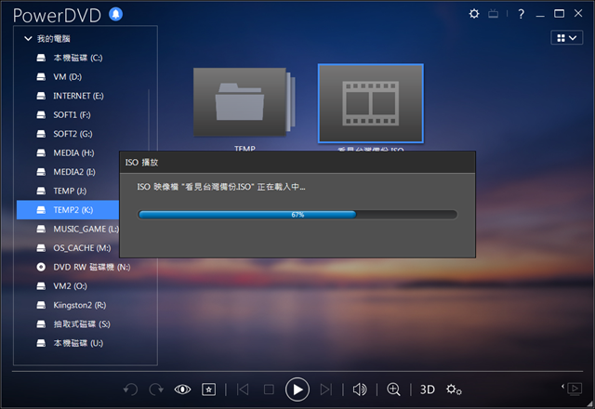
Task: Switch to TV mode icon
Action: coord(494,14)
